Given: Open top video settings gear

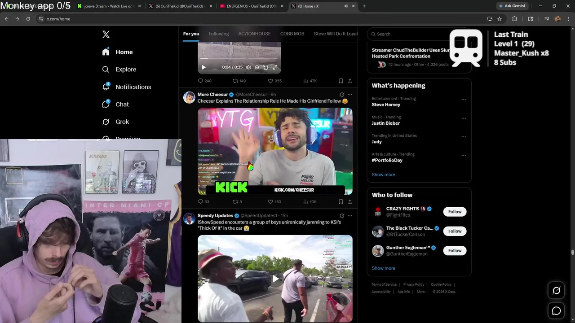Looking at the screenshot, I should coord(257,67).
